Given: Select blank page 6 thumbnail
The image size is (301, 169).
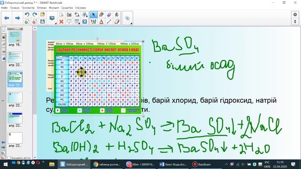Looking at the screenshot, I should click(15, 138).
